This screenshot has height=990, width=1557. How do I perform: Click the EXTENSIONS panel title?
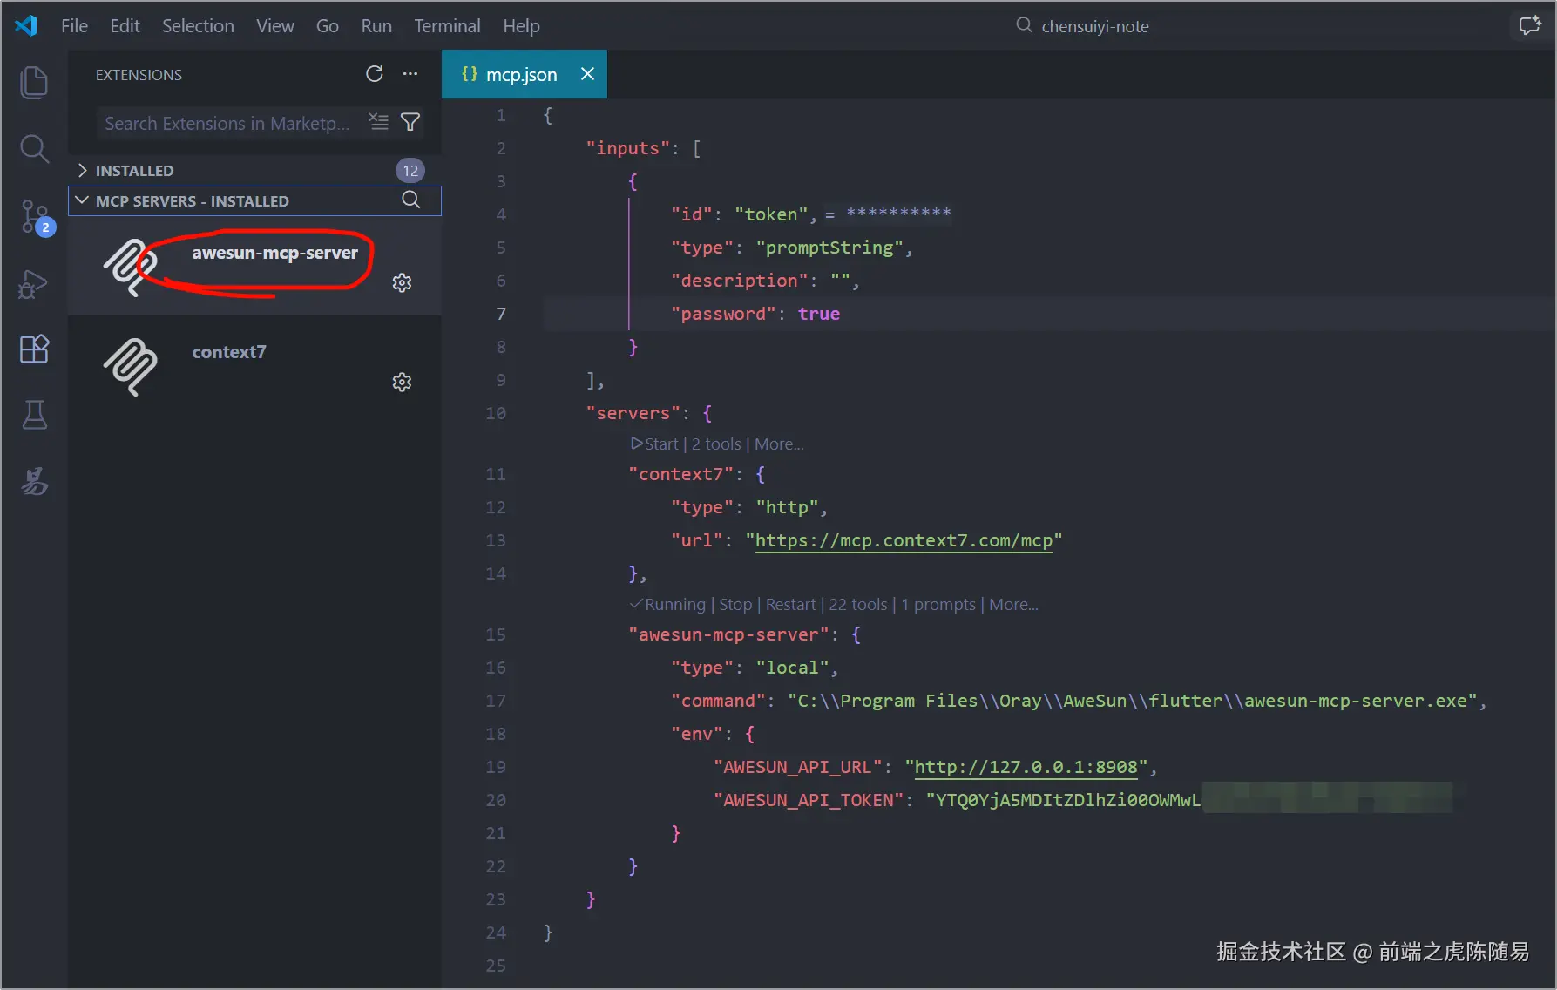point(139,75)
